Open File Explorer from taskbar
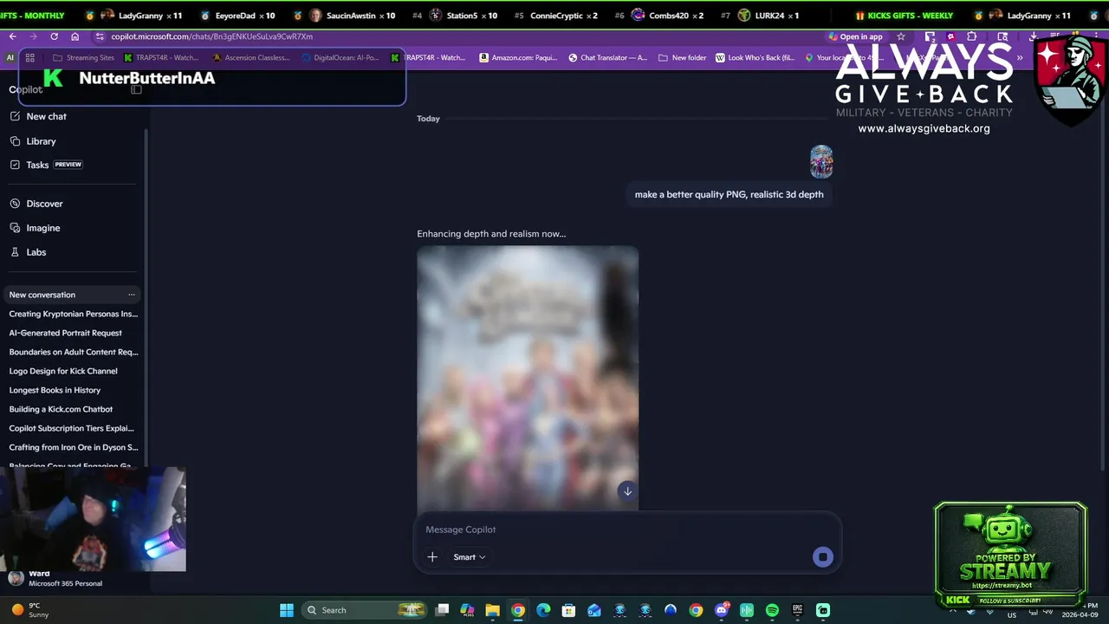The width and height of the screenshot is (1109, 624). [492, 610]
